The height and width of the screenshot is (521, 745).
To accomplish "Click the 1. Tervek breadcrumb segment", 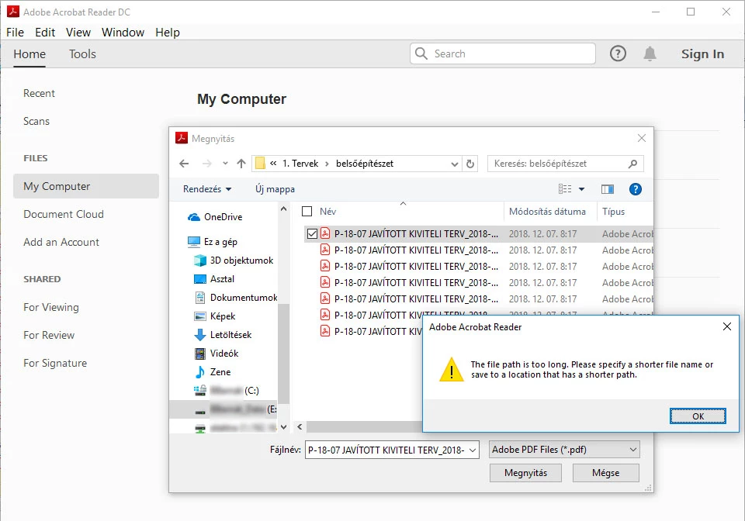I will point(300,164).
